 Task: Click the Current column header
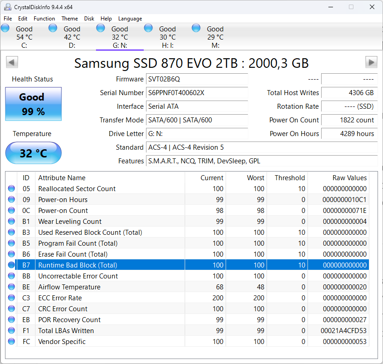coord(206,178)
